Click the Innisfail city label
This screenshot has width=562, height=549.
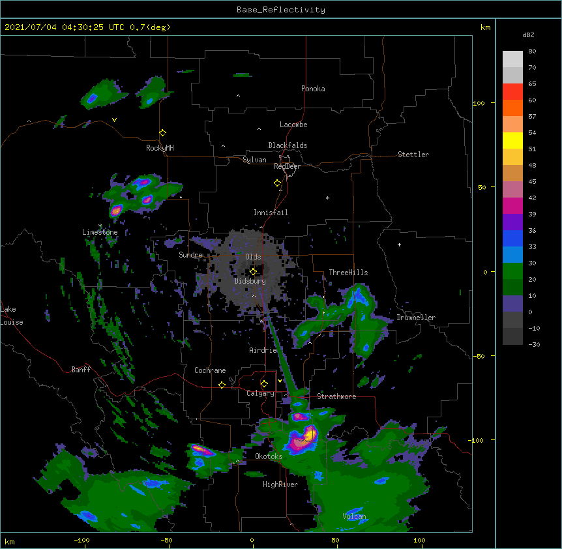(271, 213)
